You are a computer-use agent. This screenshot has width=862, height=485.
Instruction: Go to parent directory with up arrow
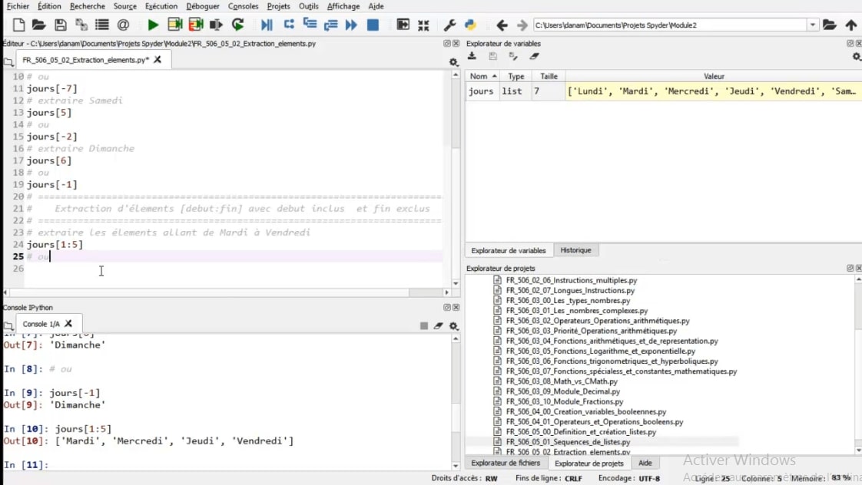[x=850, y=25]
